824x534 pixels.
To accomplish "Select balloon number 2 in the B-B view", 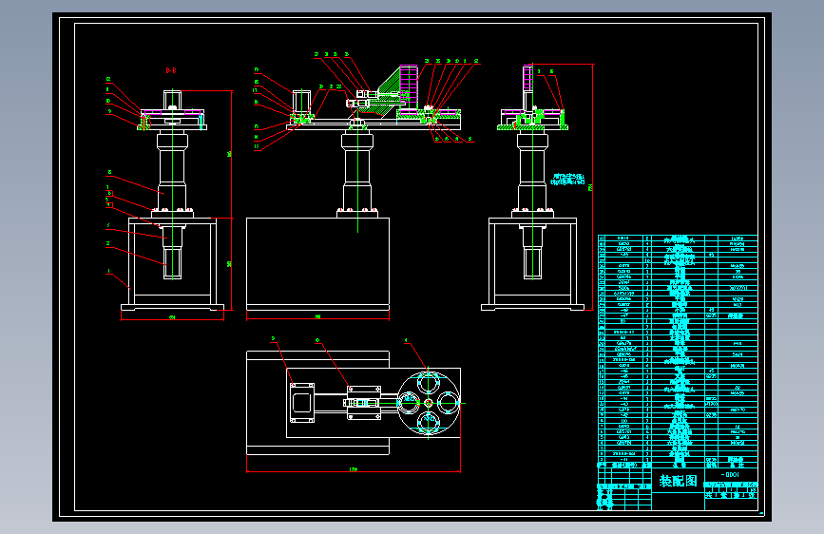I will pyautogui.click(x=107, y=243).
